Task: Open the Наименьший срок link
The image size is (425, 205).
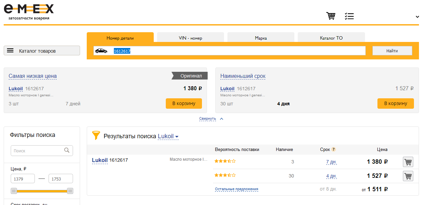Action: click(x=243, y=76)
